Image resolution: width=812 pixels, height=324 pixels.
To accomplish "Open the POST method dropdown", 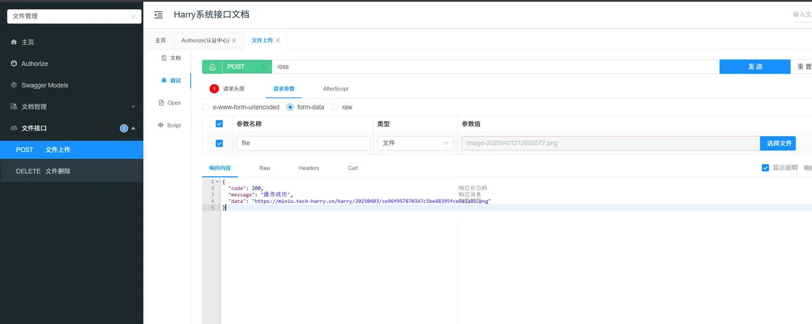I will point(247,67).
